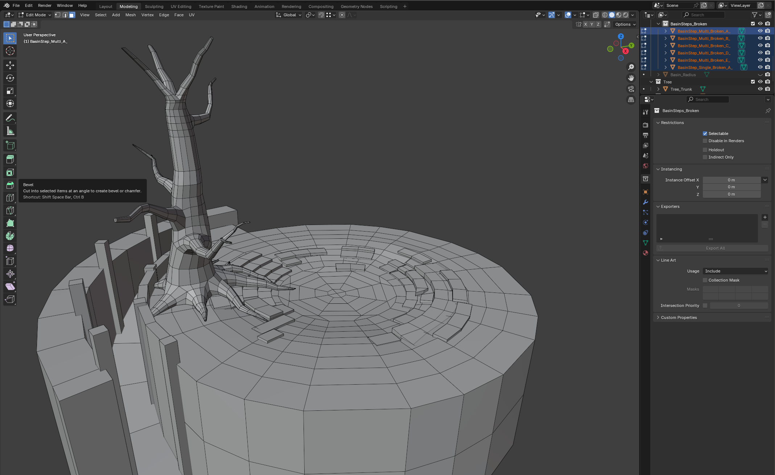Select the Measure tool
The image size is (775, 475).
click(10, 131)
